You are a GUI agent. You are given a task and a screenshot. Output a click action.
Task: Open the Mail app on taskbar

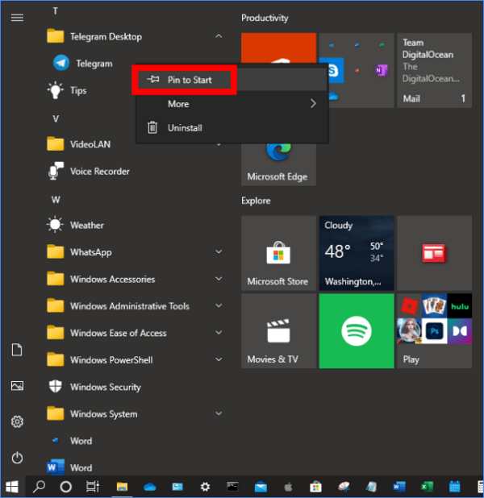[261, 487]
